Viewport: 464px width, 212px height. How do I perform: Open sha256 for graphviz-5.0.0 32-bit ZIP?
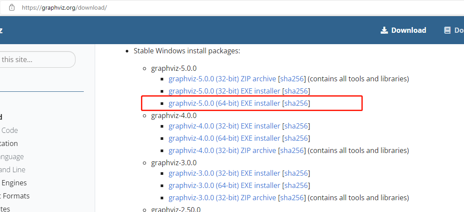coord(292,79)
